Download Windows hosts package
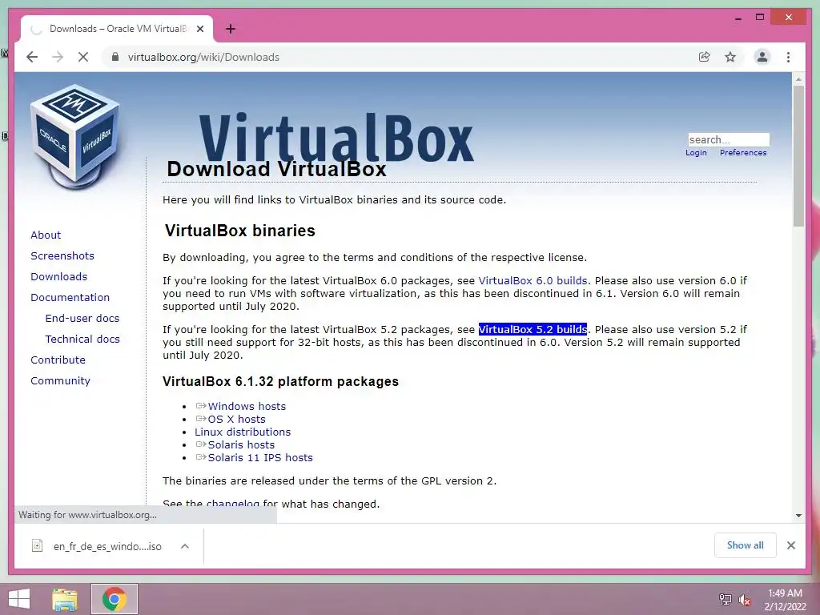Image resolution: width=820 pixels, height=615 pixels. click(247, 406)
